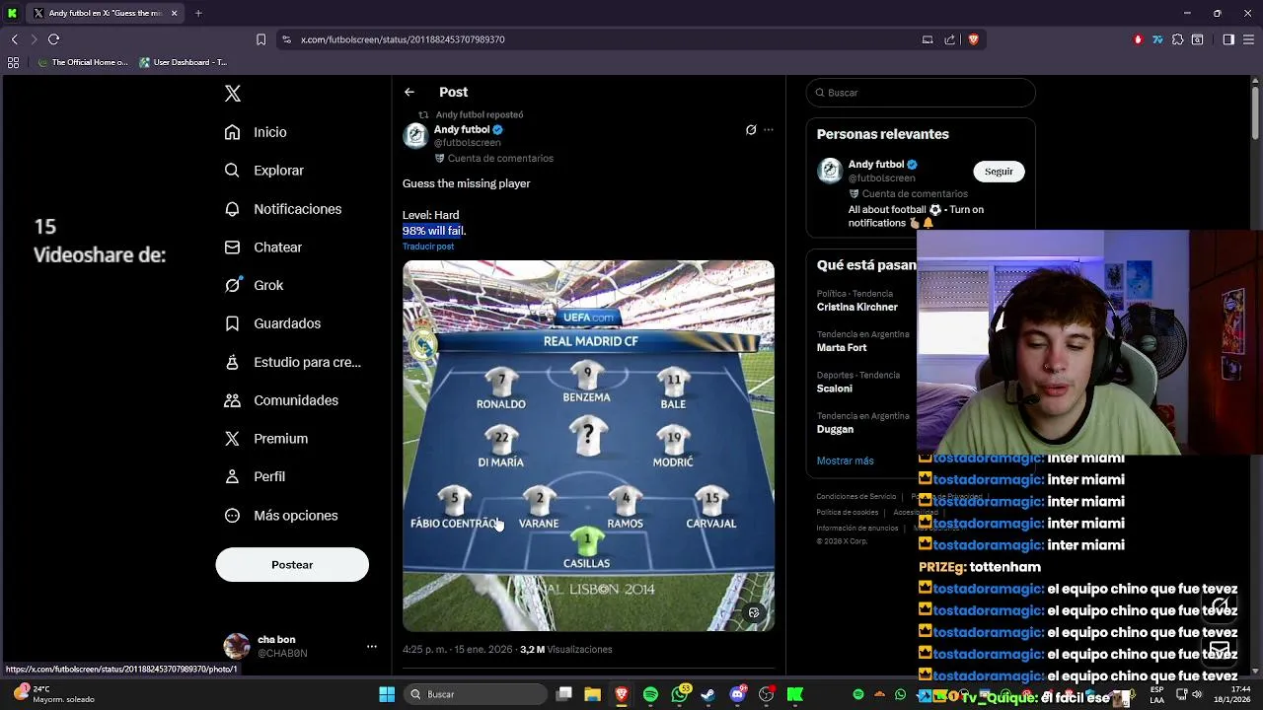1263x710 pixels.
Task: Click the Task View taskbar icon
Action: (x=563, y=694)
